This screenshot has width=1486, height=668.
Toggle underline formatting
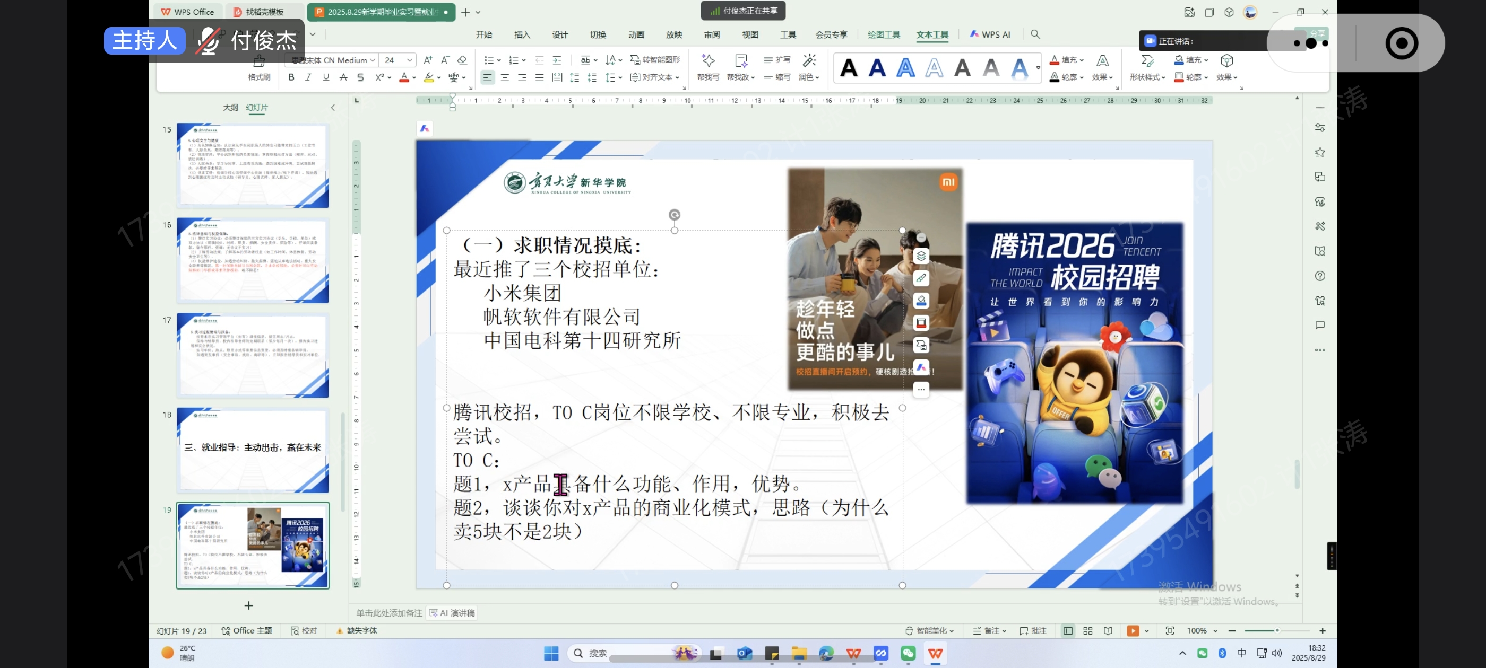326,77
